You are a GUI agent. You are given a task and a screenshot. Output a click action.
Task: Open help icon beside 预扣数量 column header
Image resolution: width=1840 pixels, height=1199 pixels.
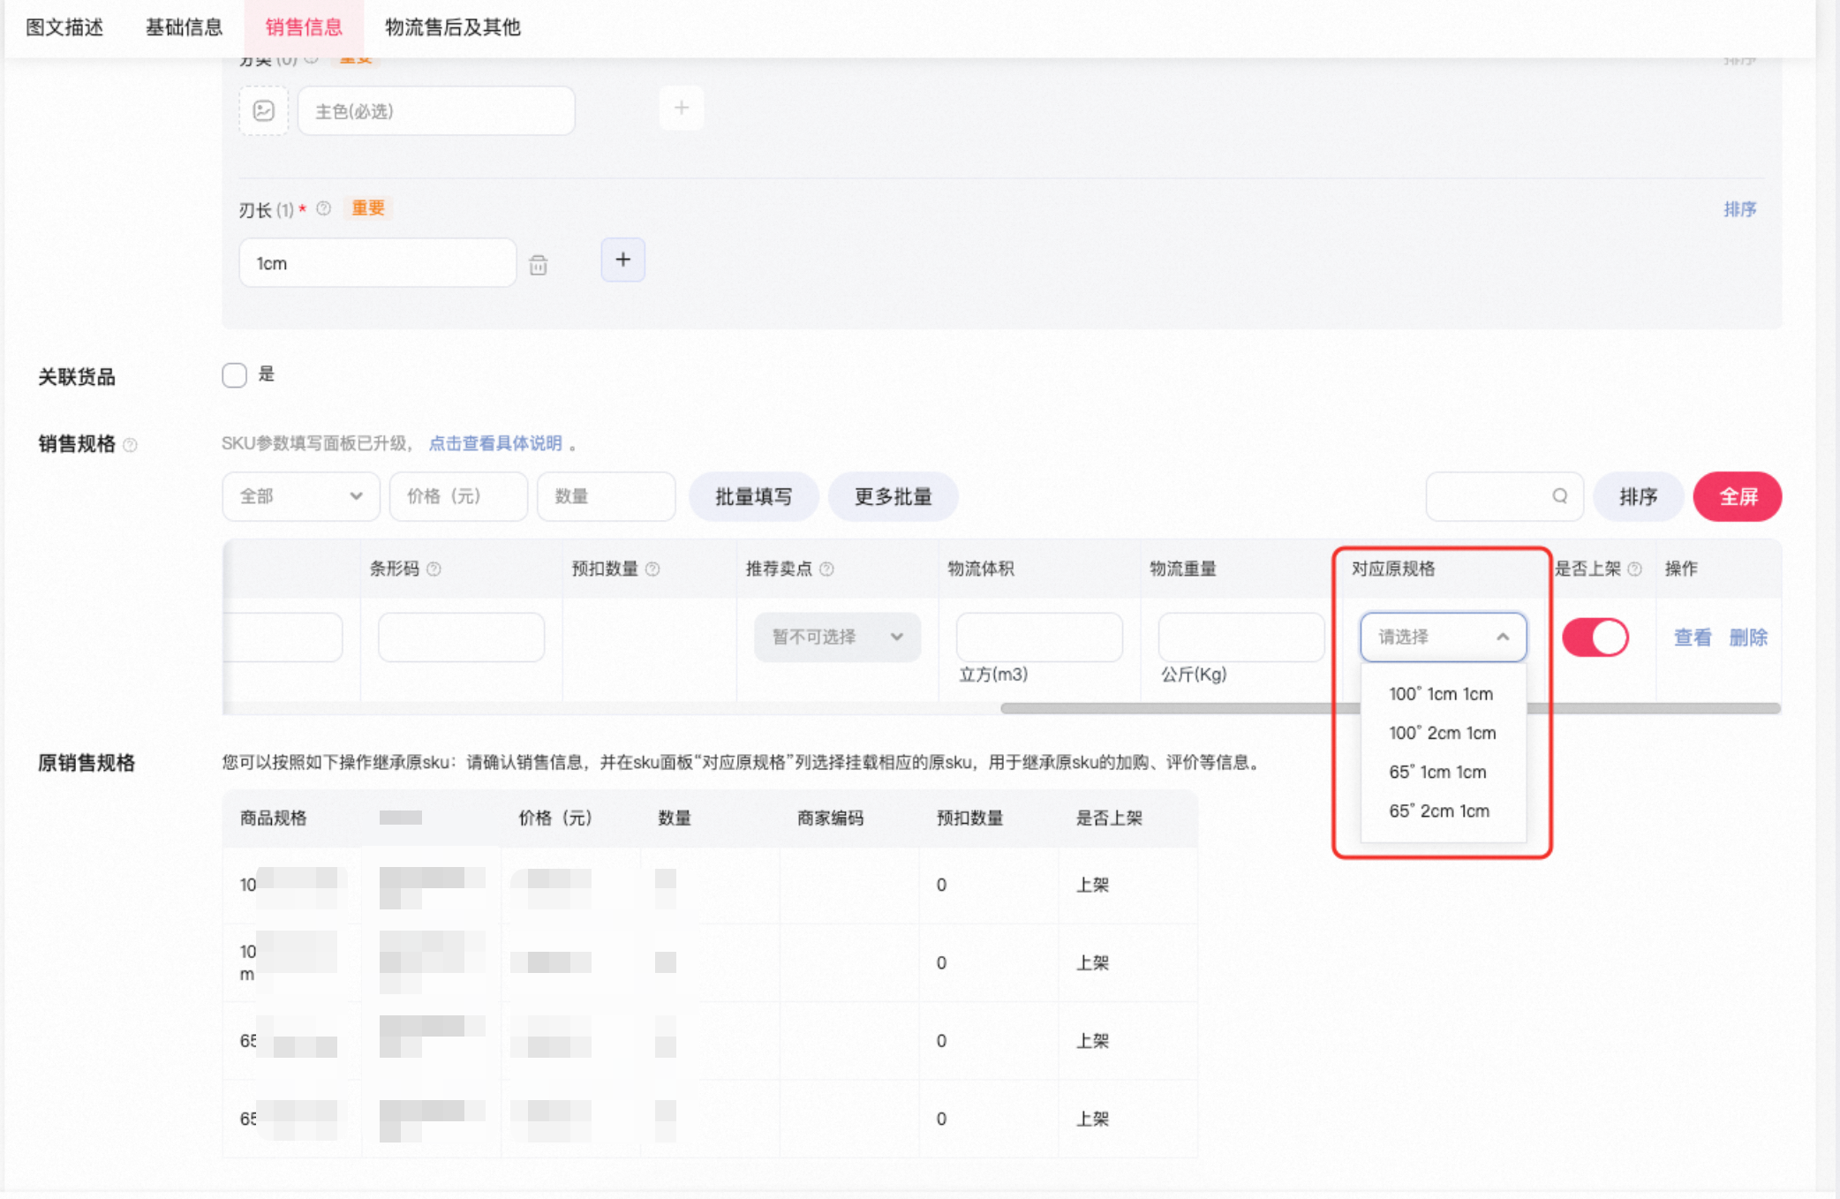pos(652,569)
